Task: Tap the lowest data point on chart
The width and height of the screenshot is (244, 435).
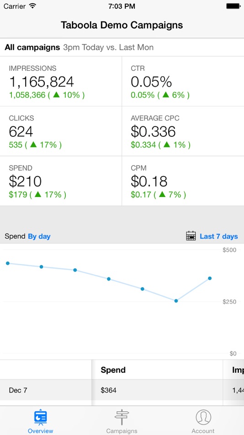Action: click(x=176, y=301)
